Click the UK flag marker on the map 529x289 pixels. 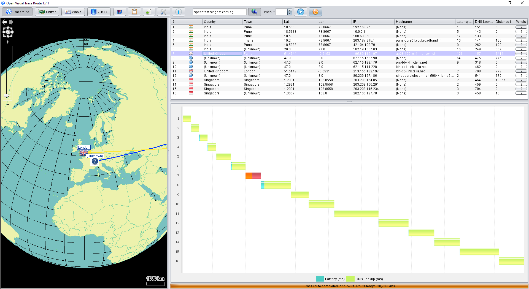(84, 153)
